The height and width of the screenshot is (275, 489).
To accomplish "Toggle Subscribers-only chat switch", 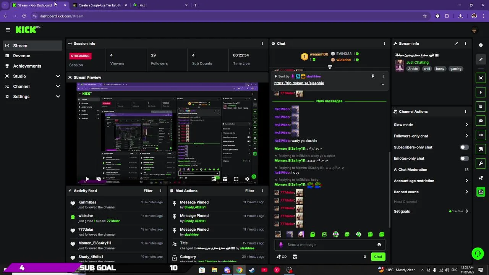I will pyautogui.click(x=464, y=147).
